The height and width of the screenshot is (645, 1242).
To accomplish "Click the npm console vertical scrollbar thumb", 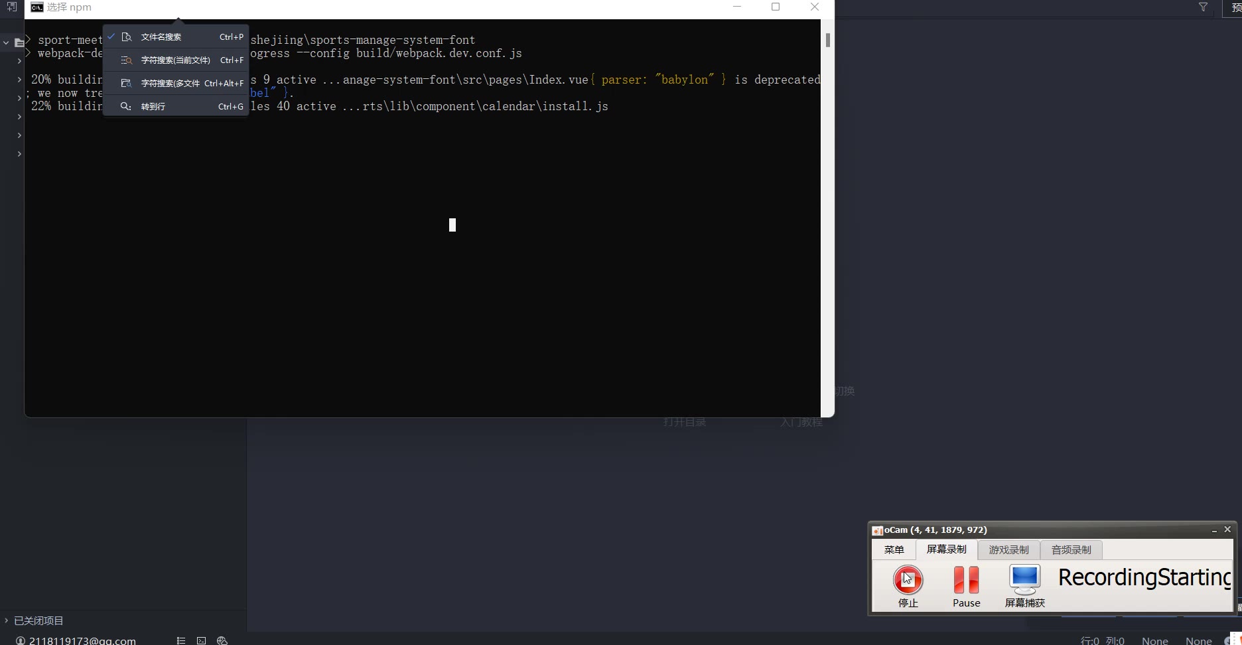I will click(827, 40).
